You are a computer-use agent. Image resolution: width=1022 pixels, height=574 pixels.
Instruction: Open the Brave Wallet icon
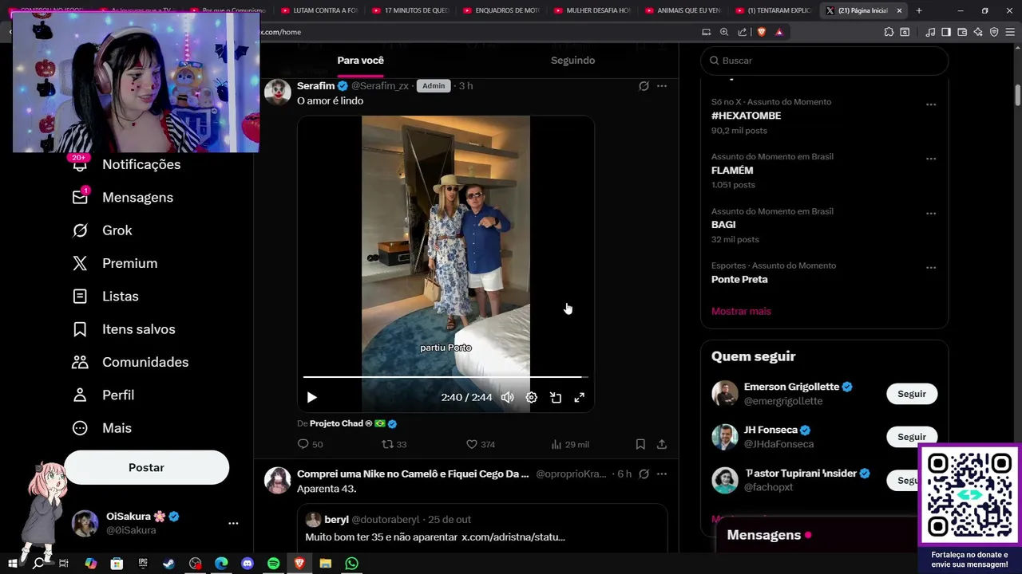pos(962,32)
